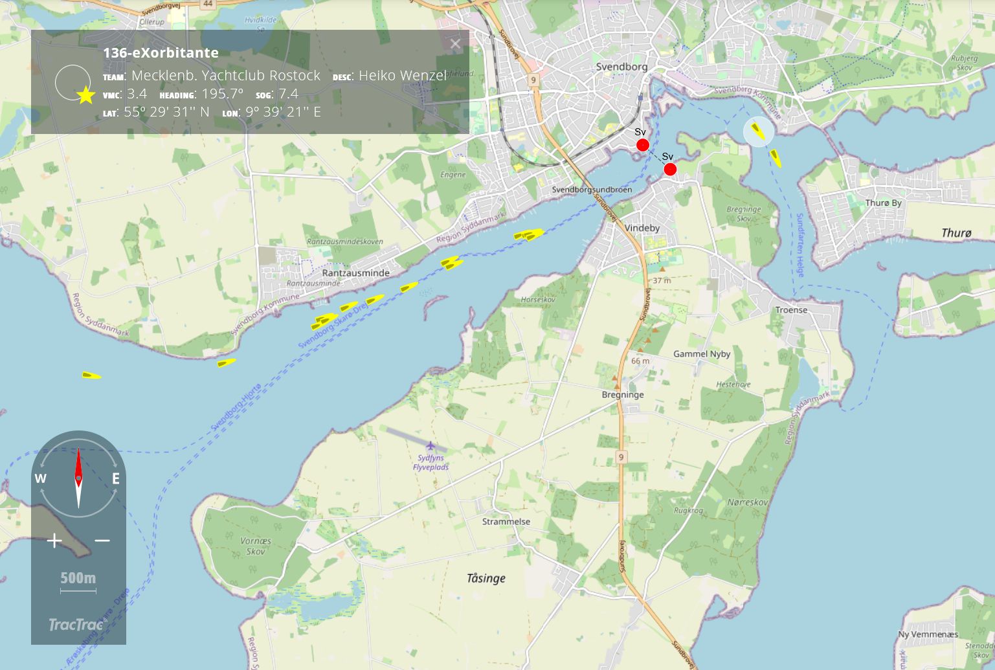The width and height of the screenshot is (995, 670).
Task: Click the W label on compass
Action: 41,479
